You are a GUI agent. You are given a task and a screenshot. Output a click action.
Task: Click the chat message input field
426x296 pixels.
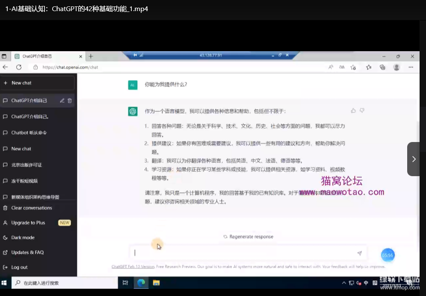(244, 253)
